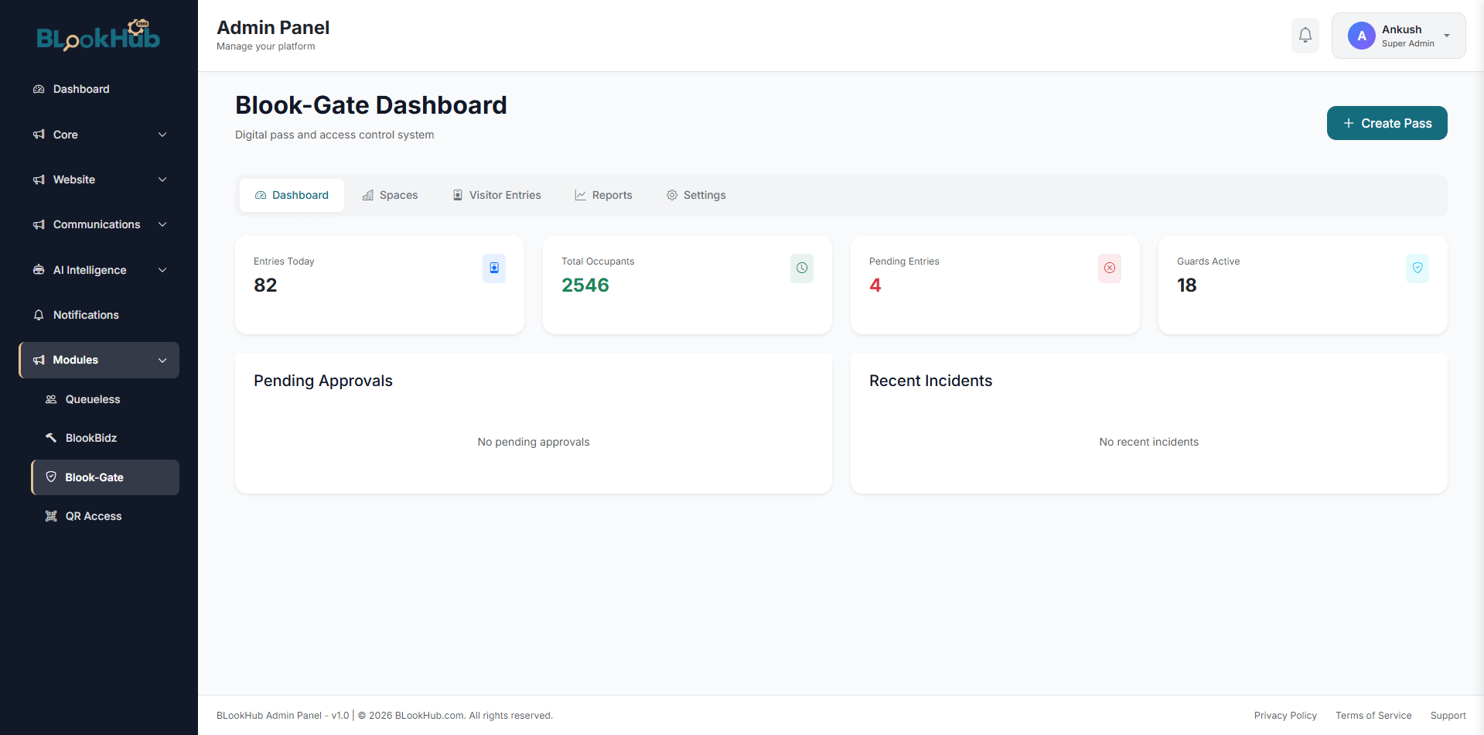Image resolution: width=1484 pixels, height=735 pixels.
Task: Select the Blook-Gate shield icon
Action: click(x=51, y=477)
